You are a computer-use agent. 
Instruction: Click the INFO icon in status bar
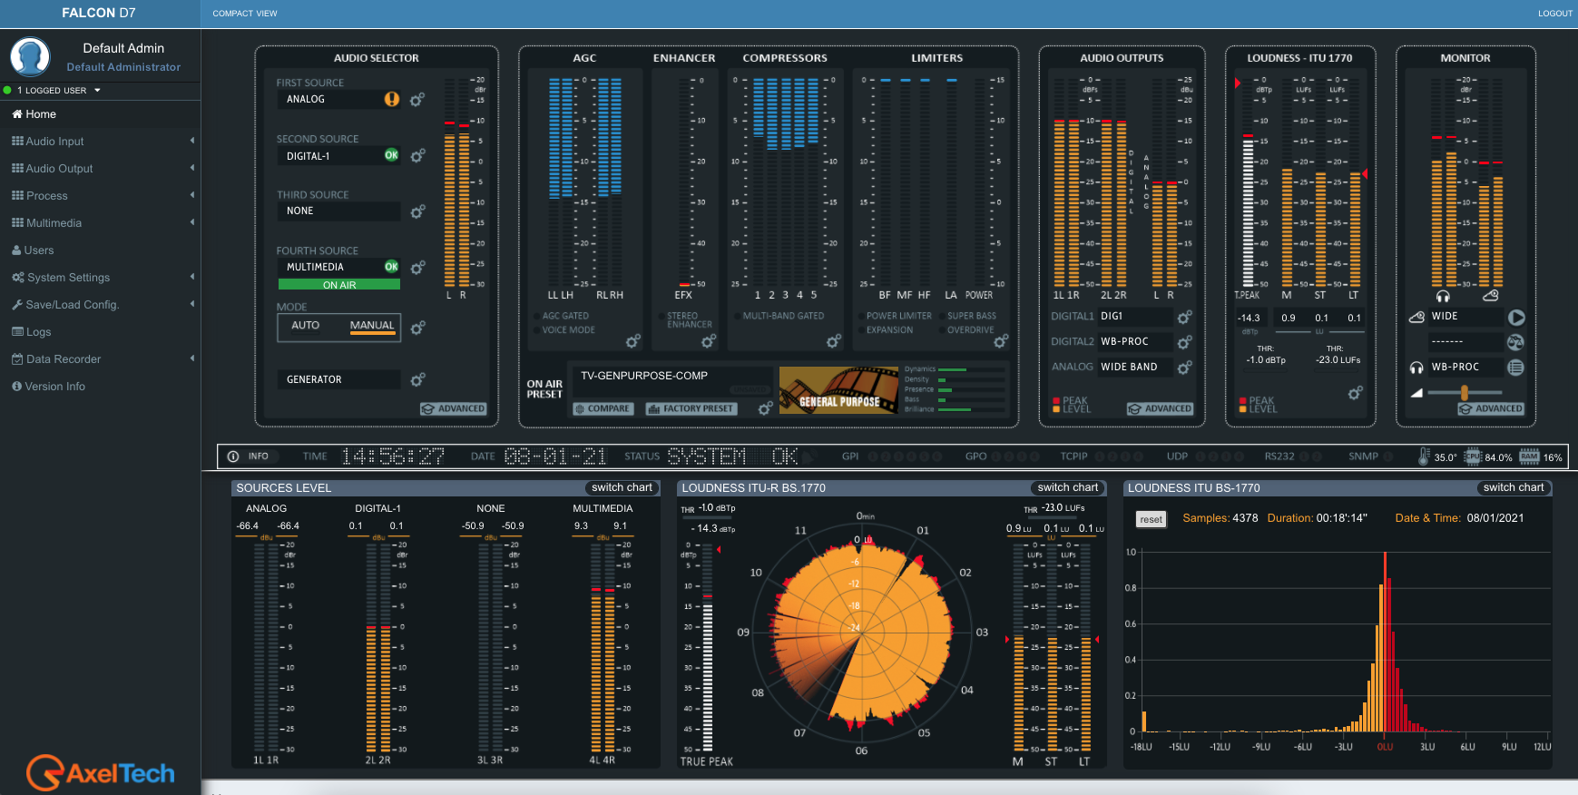[x=233, y=456]
